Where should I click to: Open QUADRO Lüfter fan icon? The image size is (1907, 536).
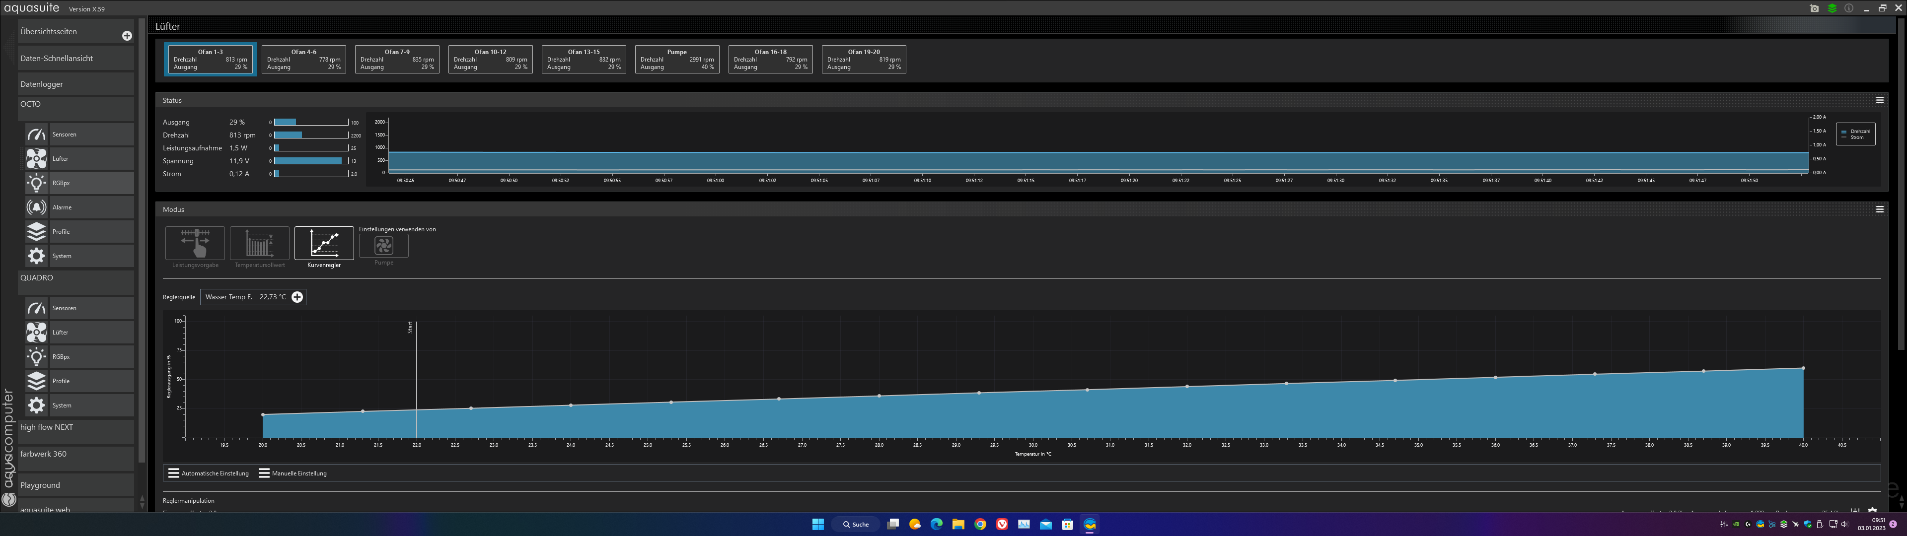(36, 333)
